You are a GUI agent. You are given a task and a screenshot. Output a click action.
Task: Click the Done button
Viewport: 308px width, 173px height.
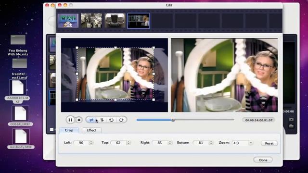point(263,160)
